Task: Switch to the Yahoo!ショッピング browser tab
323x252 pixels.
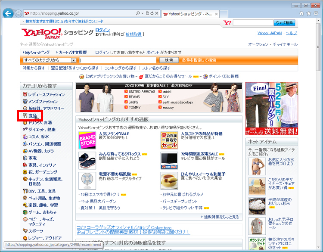Action: point(190,14)
